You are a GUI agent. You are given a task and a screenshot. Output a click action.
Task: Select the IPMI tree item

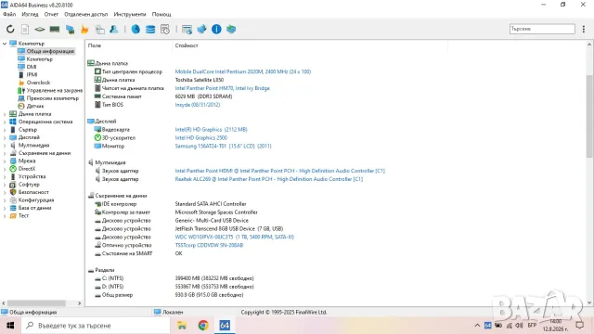tap(32, 74)
